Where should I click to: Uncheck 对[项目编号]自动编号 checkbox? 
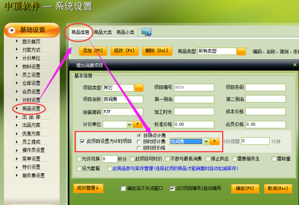click(172, 188)
